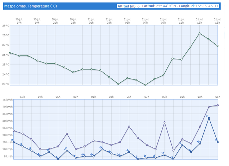
Task: Click the 31 jul. 09h time label
Action: 164,21
